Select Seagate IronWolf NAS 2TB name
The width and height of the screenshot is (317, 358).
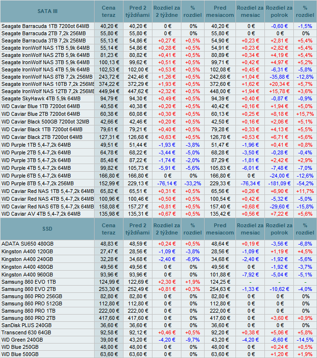45,55
